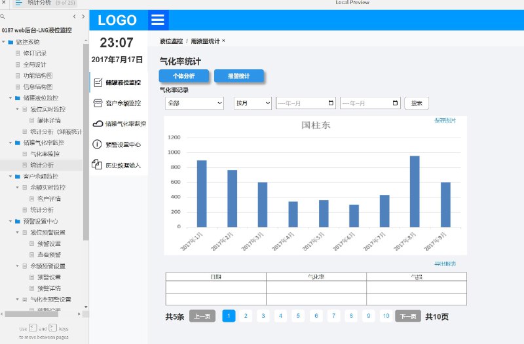Screen dimensions: 524x344
Task: Open the 全部 dropdown
Action: [194, 103]
